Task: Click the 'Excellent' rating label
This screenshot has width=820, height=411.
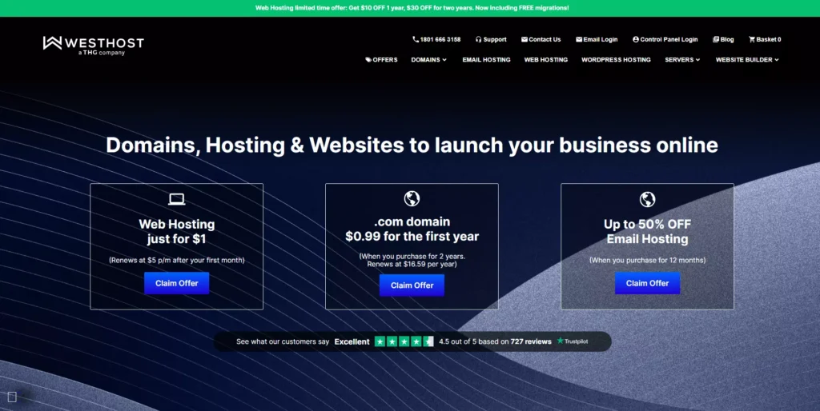Action: point(352,341)
